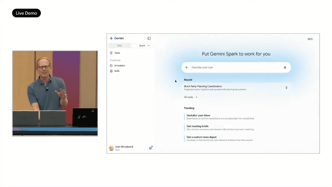This screenshot has width=332, height=187.
Task: Click the Gemini sparkle logo
Action: pos(111,38)
